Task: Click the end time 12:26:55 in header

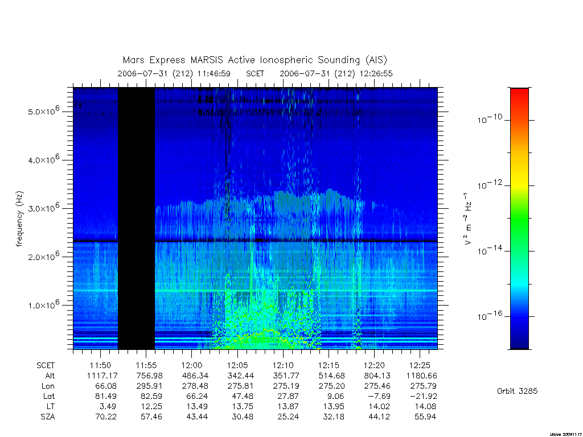Action: (x=376, y=73)
